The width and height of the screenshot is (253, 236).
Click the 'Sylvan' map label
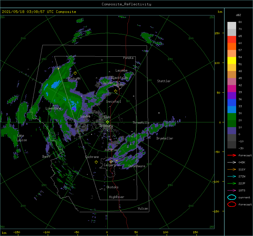(108, 83)
